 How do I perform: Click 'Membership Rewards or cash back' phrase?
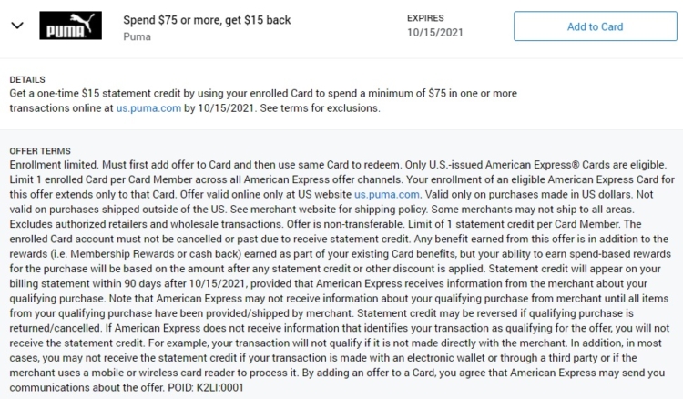click(x=156, y=253)
